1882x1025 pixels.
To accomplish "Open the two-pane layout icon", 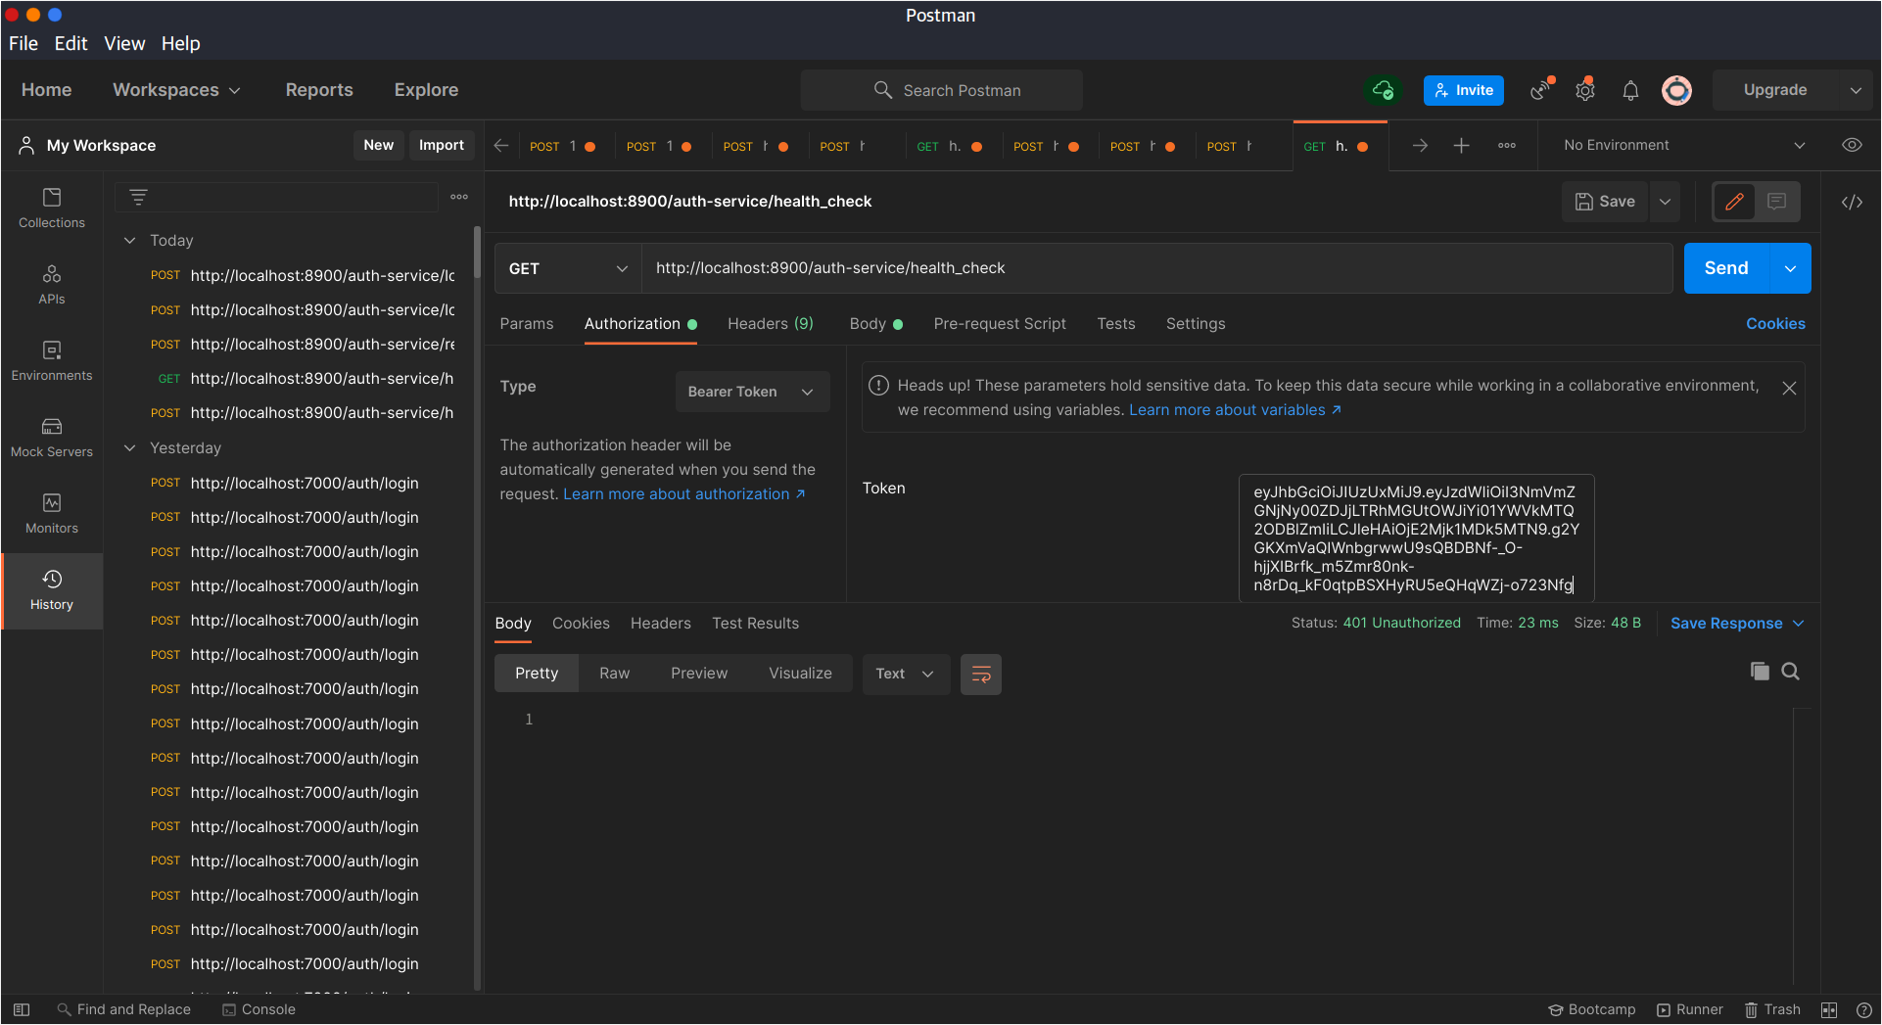I will pos(1829,1009).
